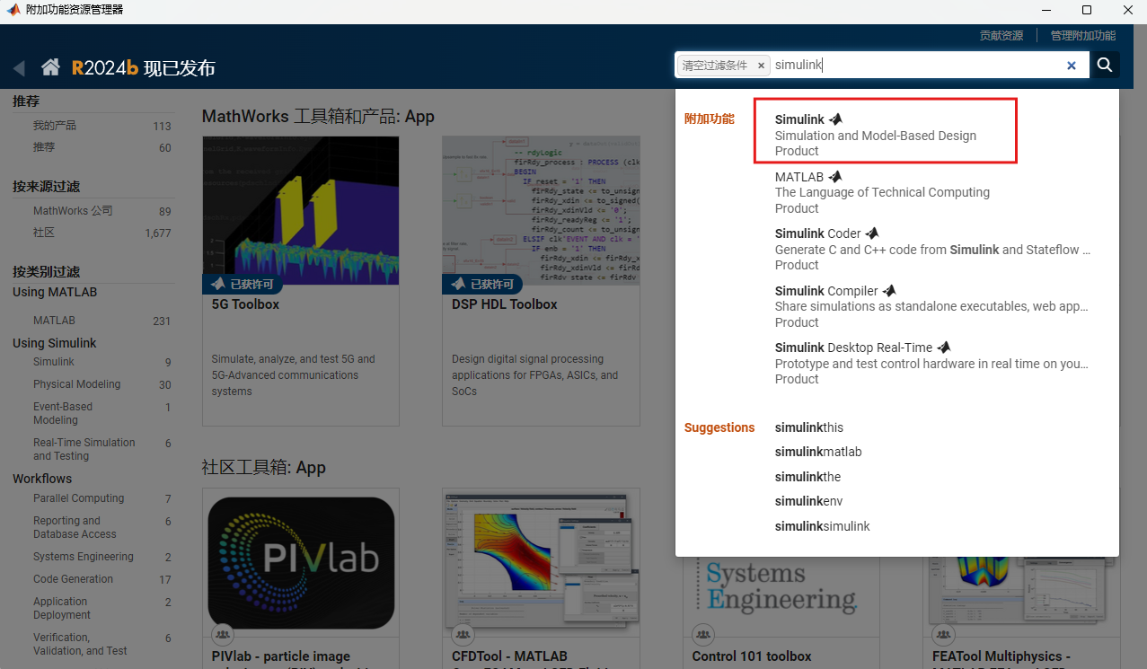This screenshot has width=1147, height=669.
Task: Click community author icon under FEATool
Action: pos(943,635)
